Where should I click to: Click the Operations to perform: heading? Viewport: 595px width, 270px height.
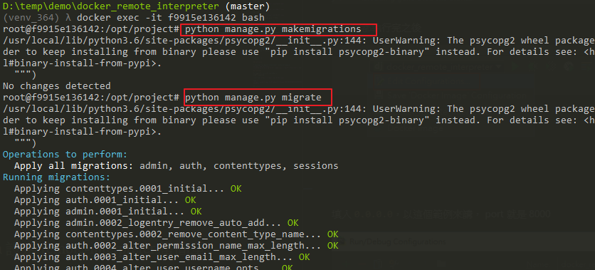(x=65, y=155)
